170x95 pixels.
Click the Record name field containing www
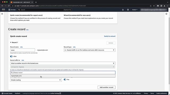point(23,50)
